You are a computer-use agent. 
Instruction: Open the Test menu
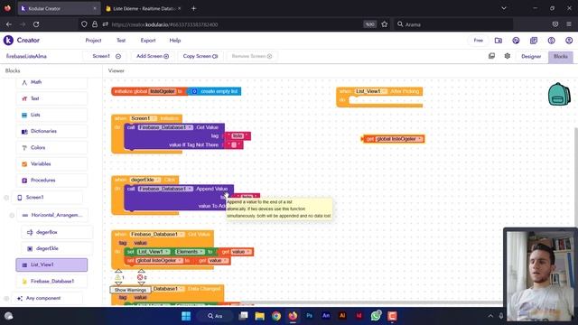[121, 41]
